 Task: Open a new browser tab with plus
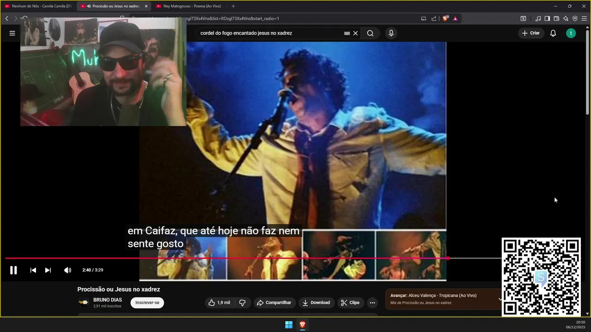click(233, 6)
